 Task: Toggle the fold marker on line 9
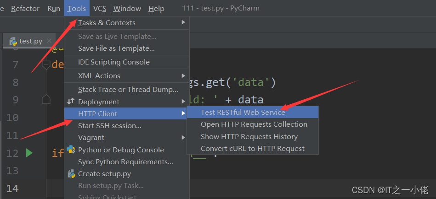[x=46, y=99]
